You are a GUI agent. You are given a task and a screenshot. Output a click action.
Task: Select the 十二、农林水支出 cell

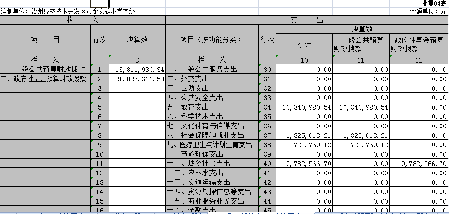(212, 173)
